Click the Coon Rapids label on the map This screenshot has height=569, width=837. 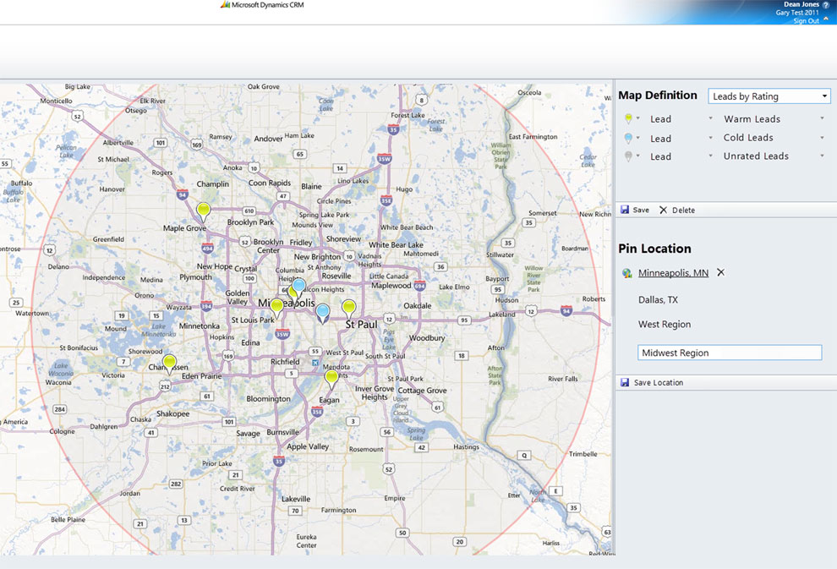[270, 183]
